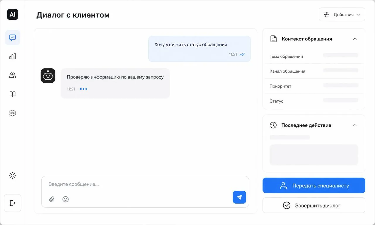Viewport: 375px width, 225px height.
Task: Click the Диалог с клиентом heading
Action: (x=73, y=15)
